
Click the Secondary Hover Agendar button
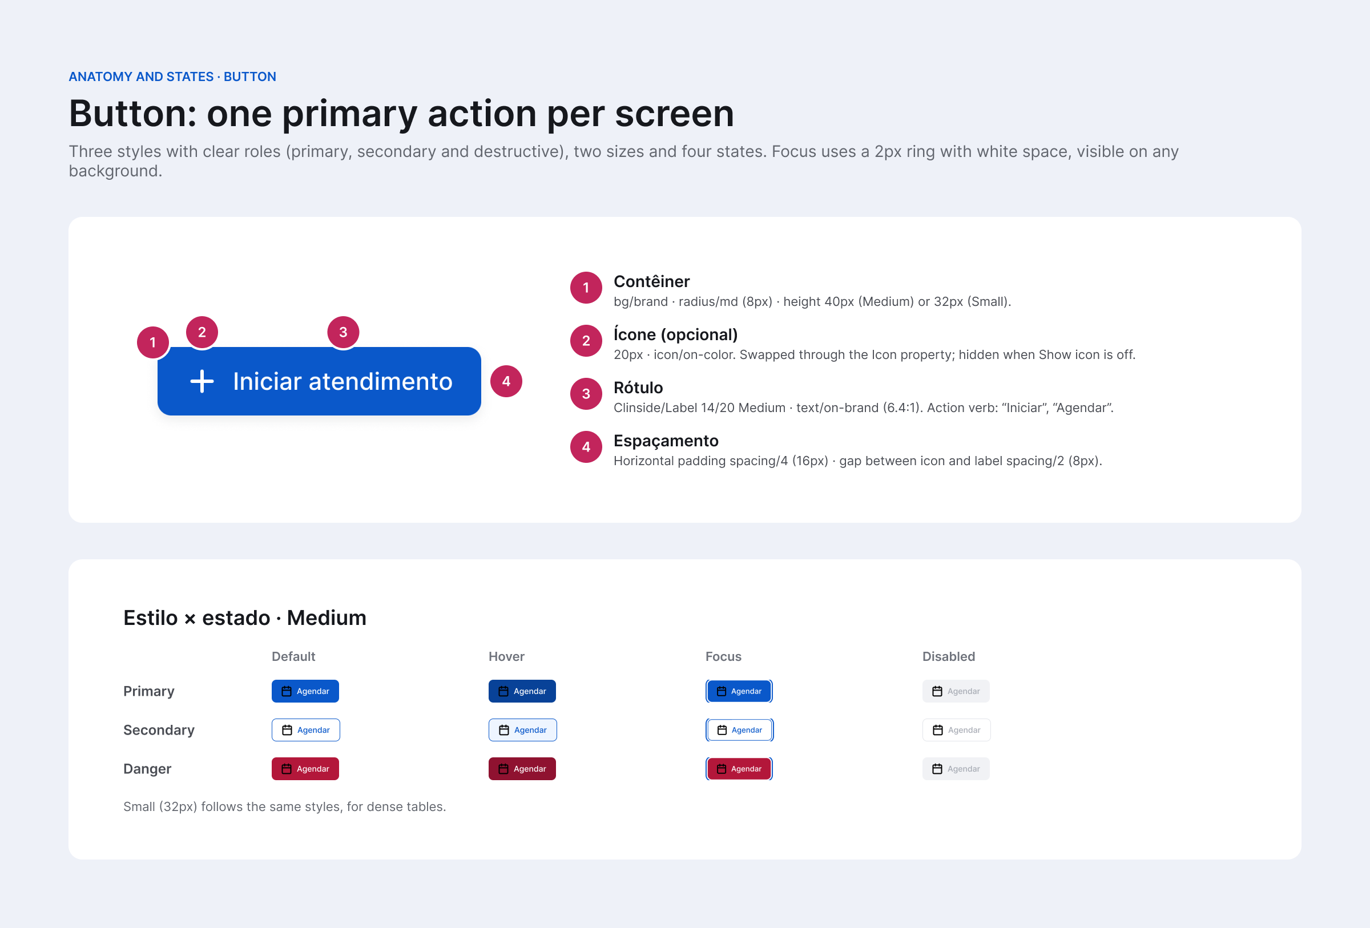(523, 730)
